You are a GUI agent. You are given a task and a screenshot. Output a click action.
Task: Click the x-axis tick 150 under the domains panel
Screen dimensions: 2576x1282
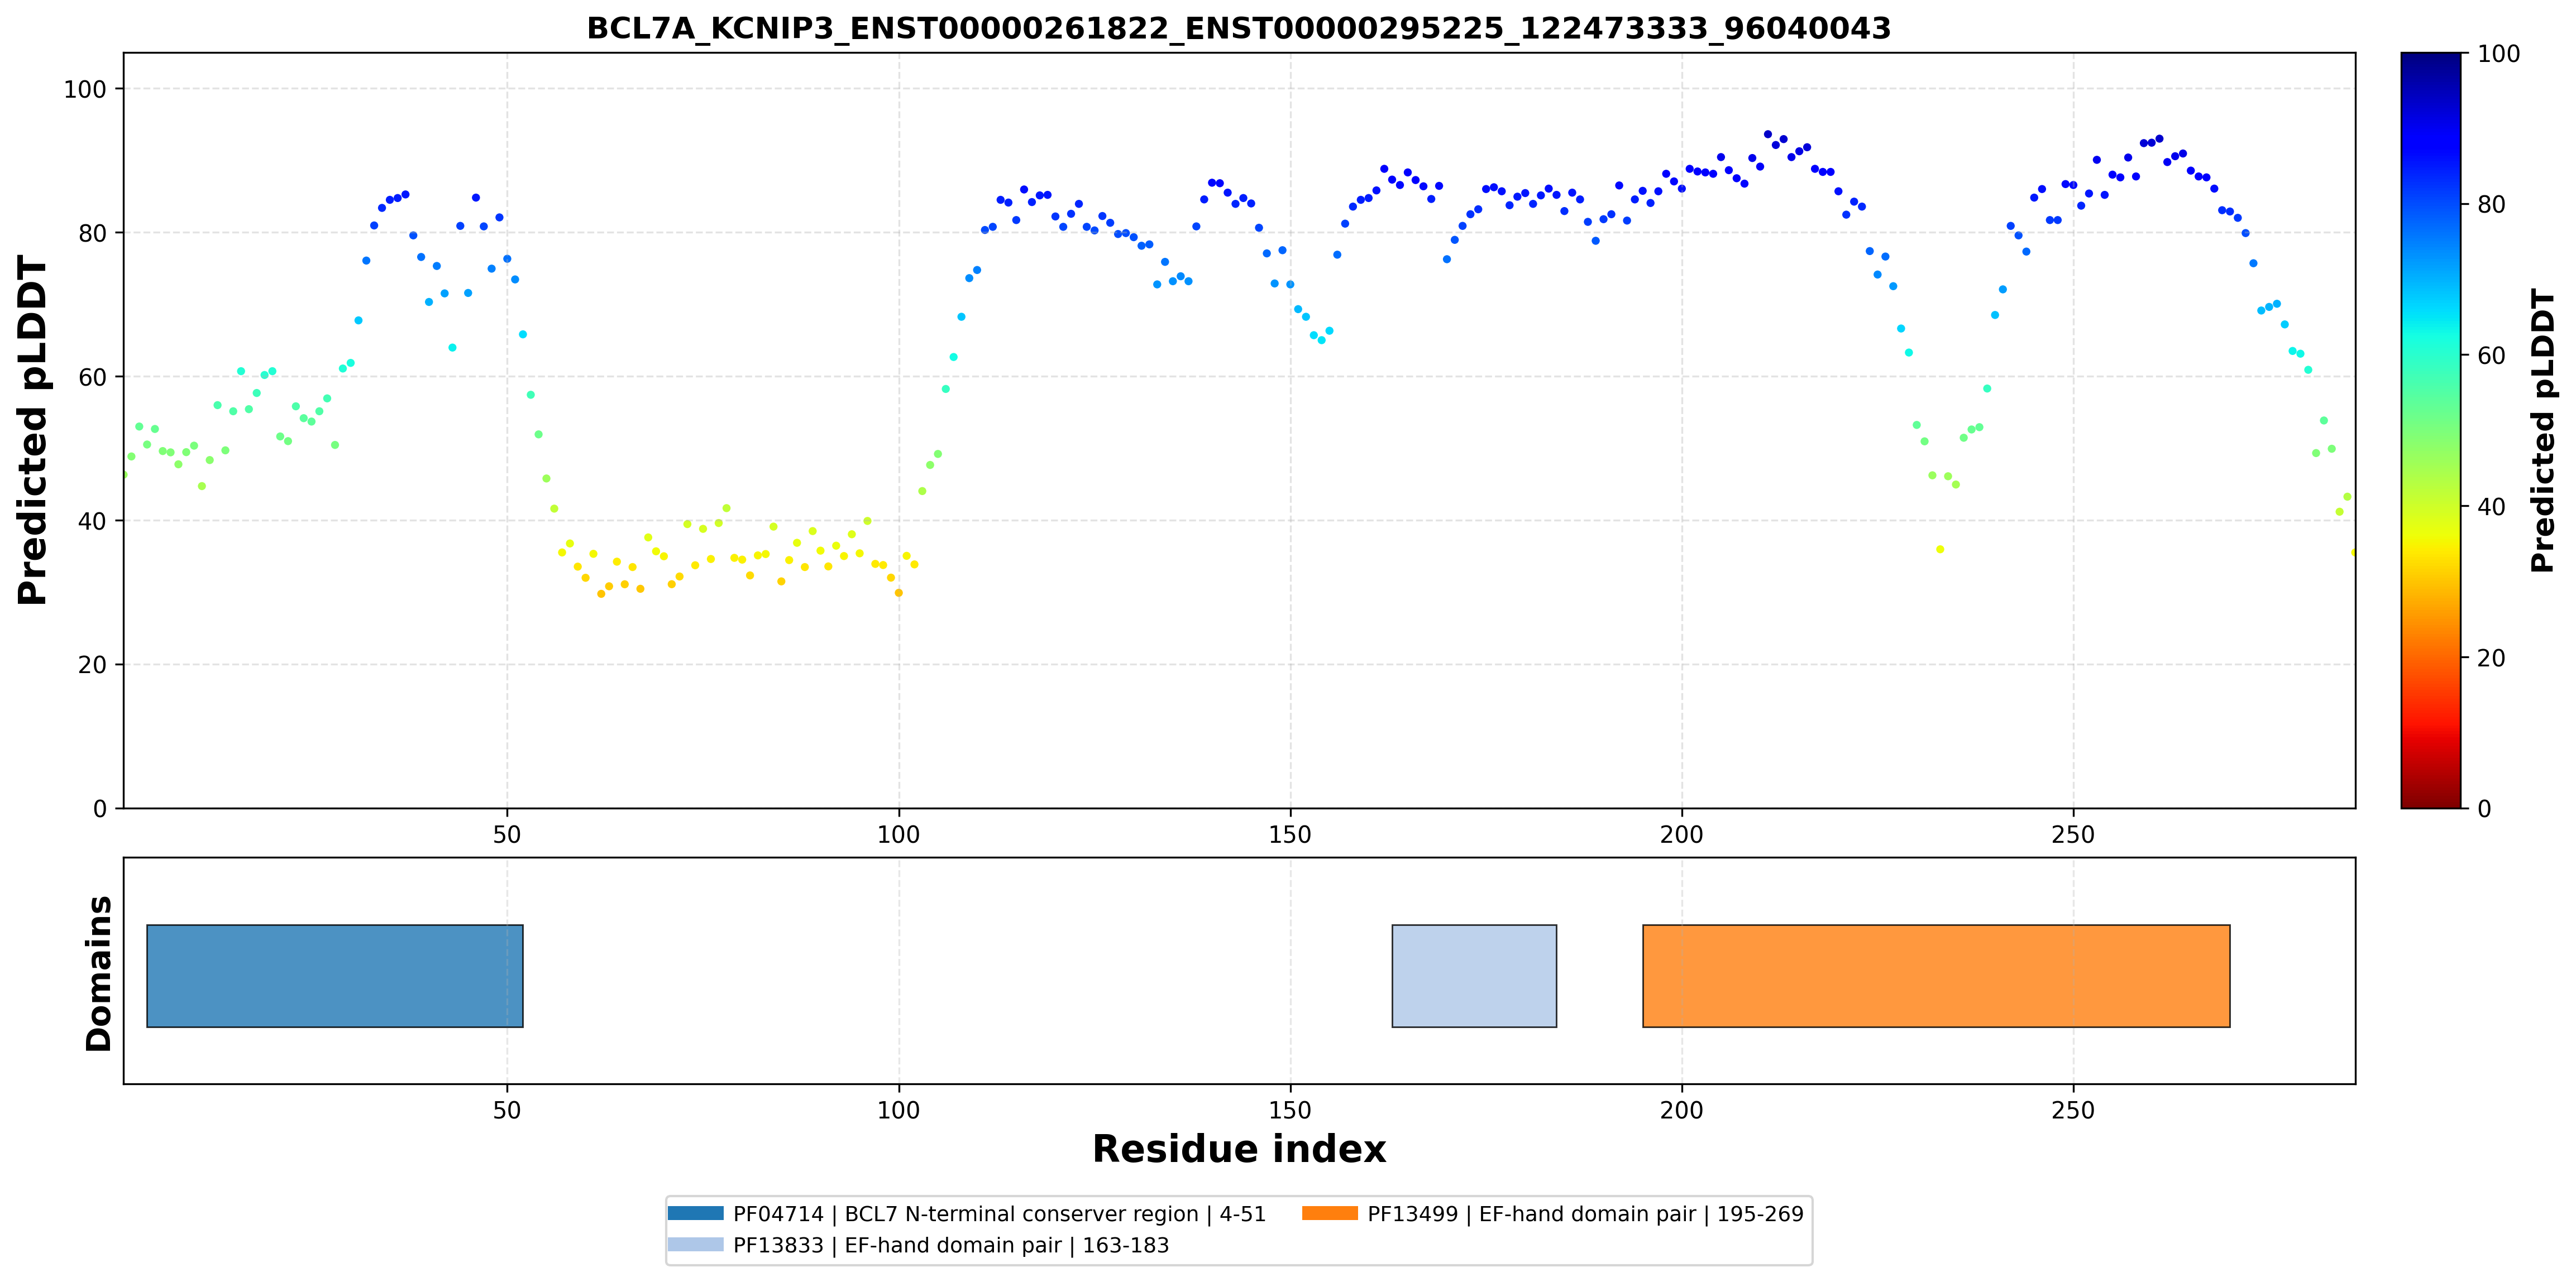[x=1290, y=1110]
